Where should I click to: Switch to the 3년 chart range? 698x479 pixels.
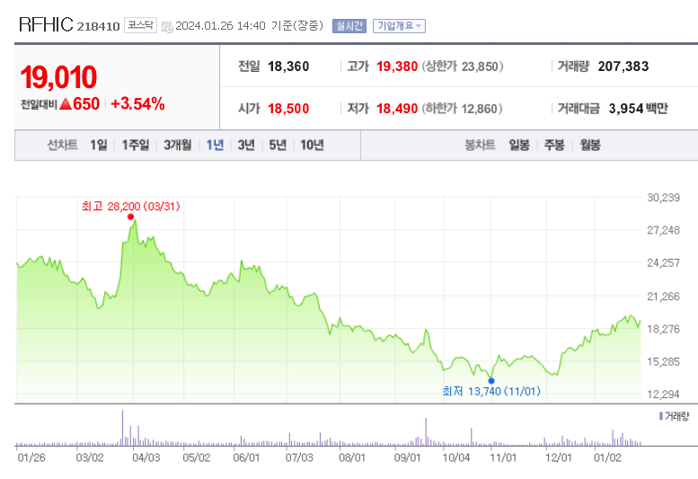pos(246,145)
